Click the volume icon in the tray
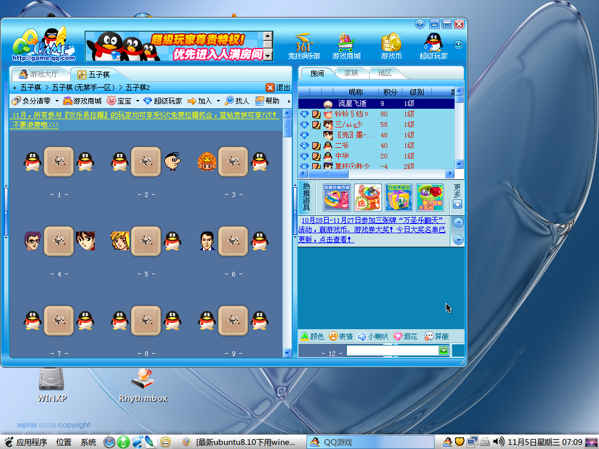Image resolution: width=599 pixels, height=449 pixels. (498, 442)
